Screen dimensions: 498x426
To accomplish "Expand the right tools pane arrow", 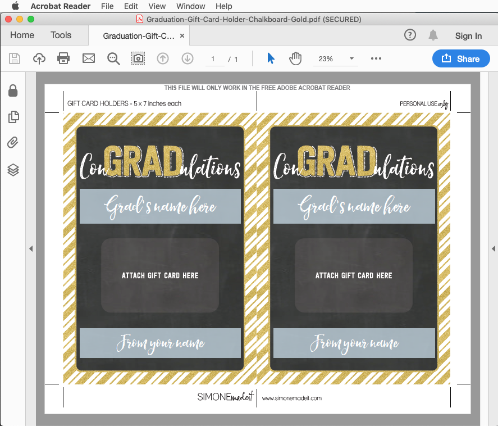I will point(494,248).
